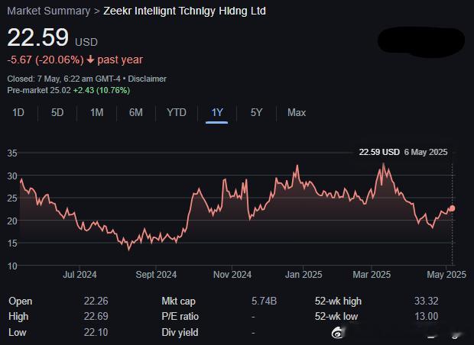The width and height of the screenshot is (474, 345).
Task: Click the Sept 2024 axis label
Action: pos(156,275)
